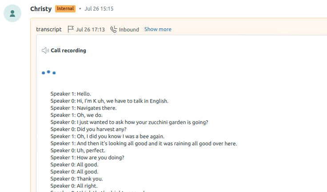Expand transcript details with Show more
Viewport: 327px width, 192px height.
tap(158, 29)
